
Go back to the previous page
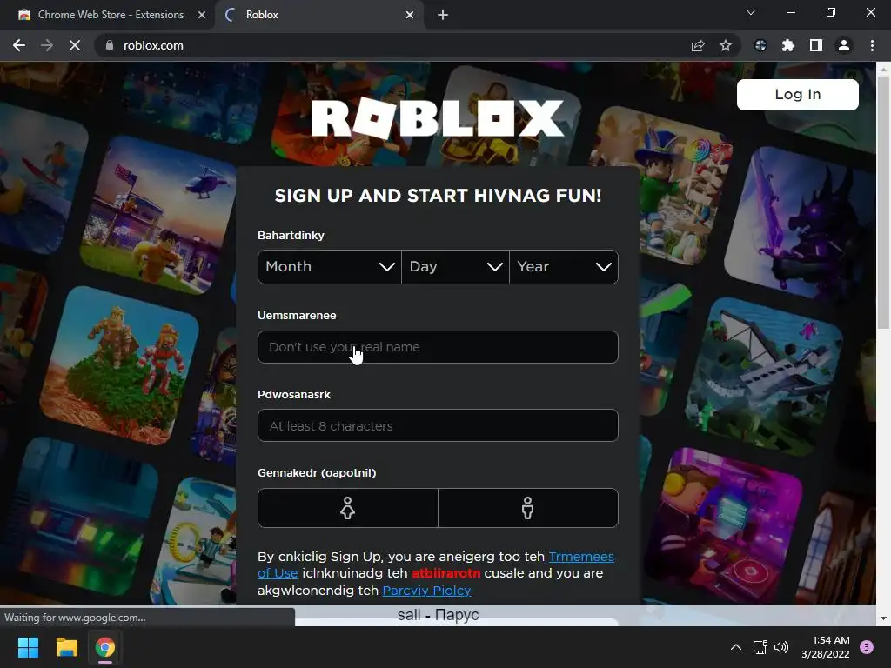(x=19, y=45)
